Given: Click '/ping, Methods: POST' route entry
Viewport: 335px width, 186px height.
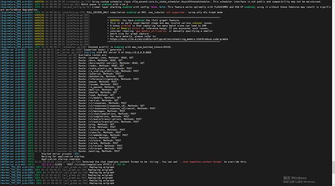Looking at the screenshot, I should pos(97,127).
